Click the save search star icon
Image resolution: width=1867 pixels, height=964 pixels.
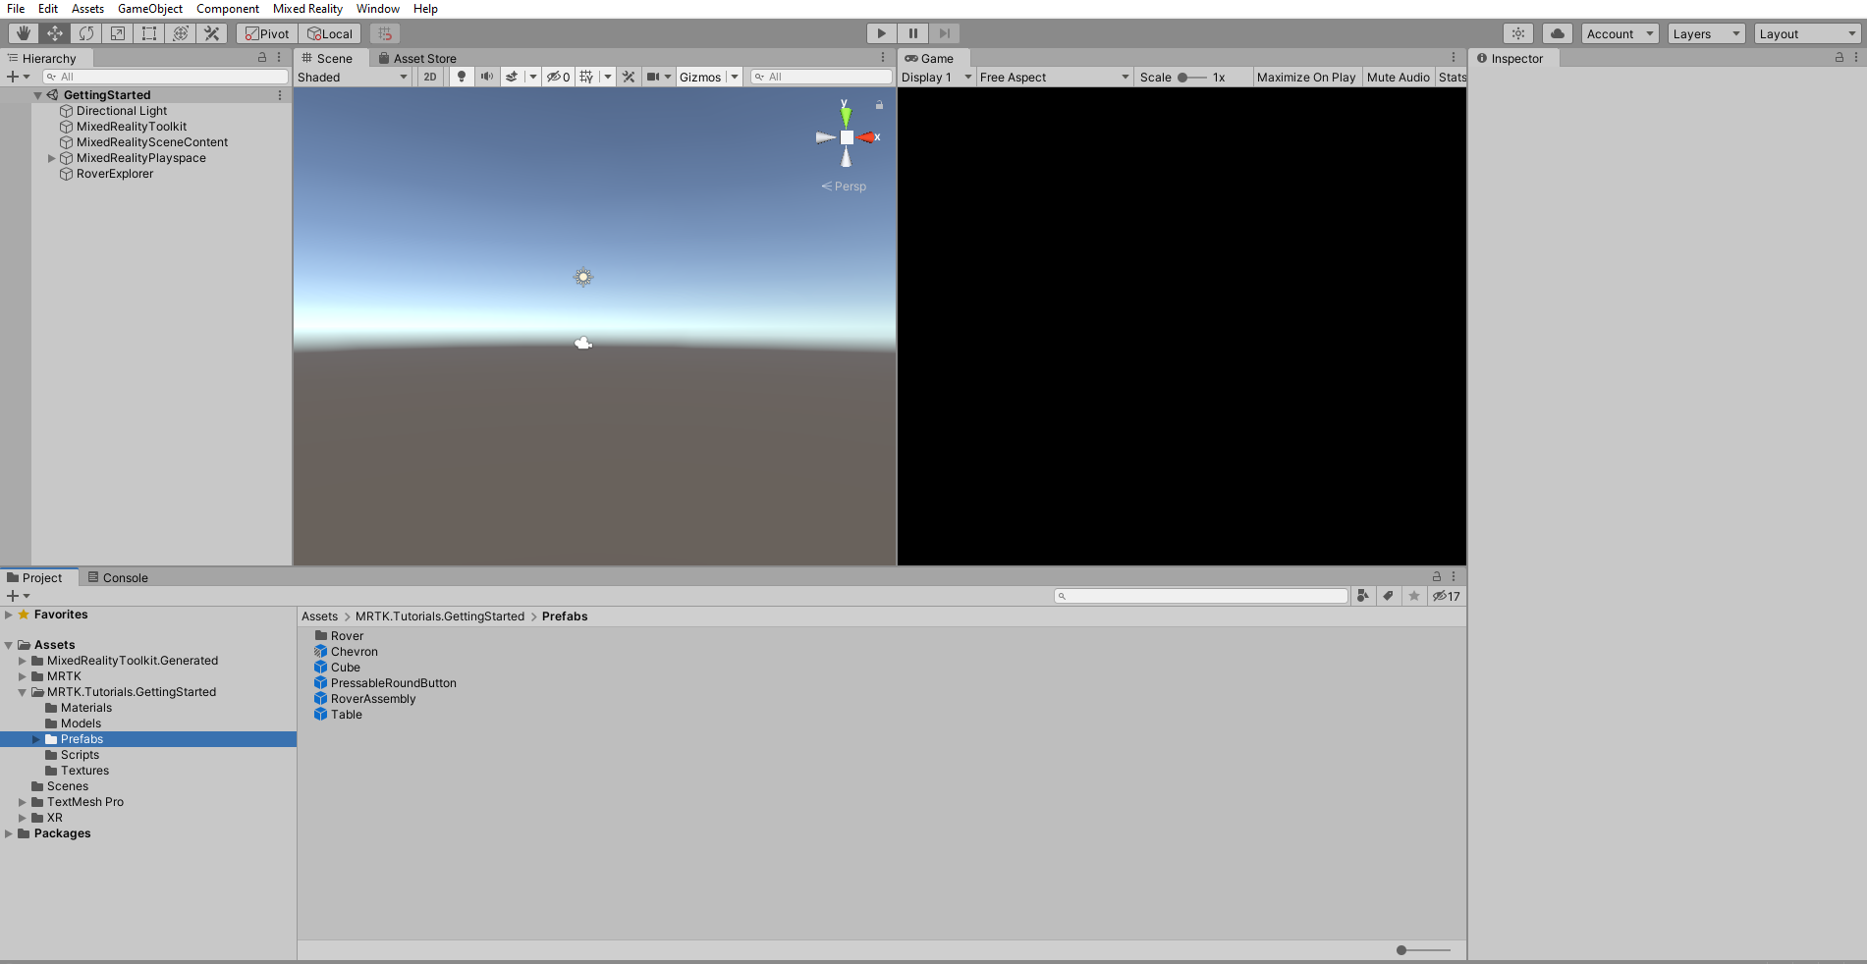coord(1413,596)
